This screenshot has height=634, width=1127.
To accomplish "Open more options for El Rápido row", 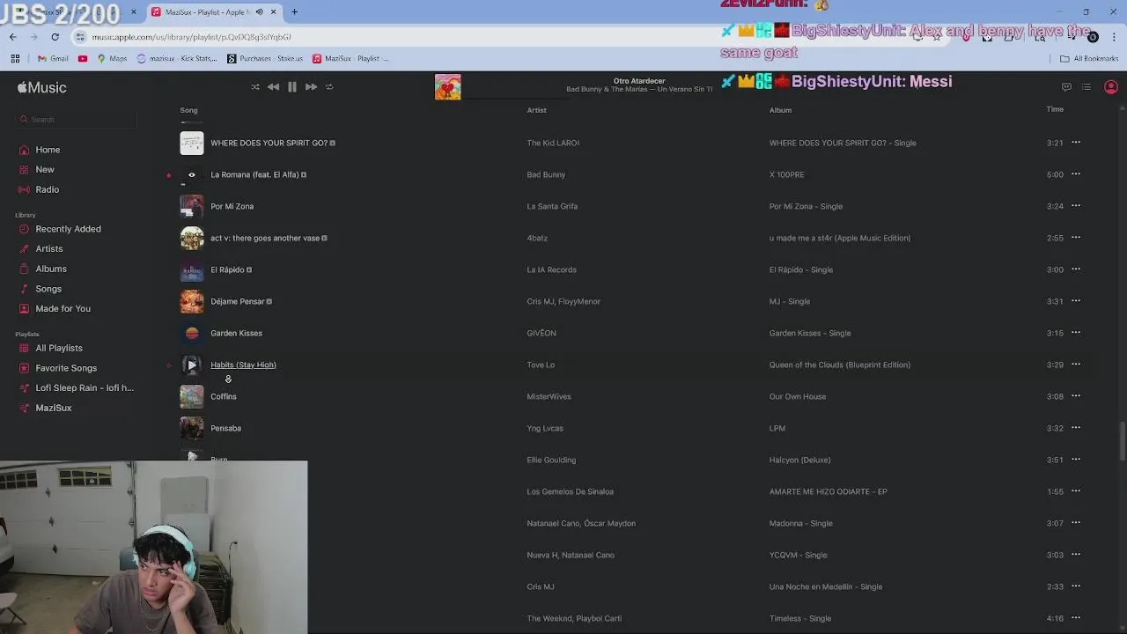I will pos(1076,269).
